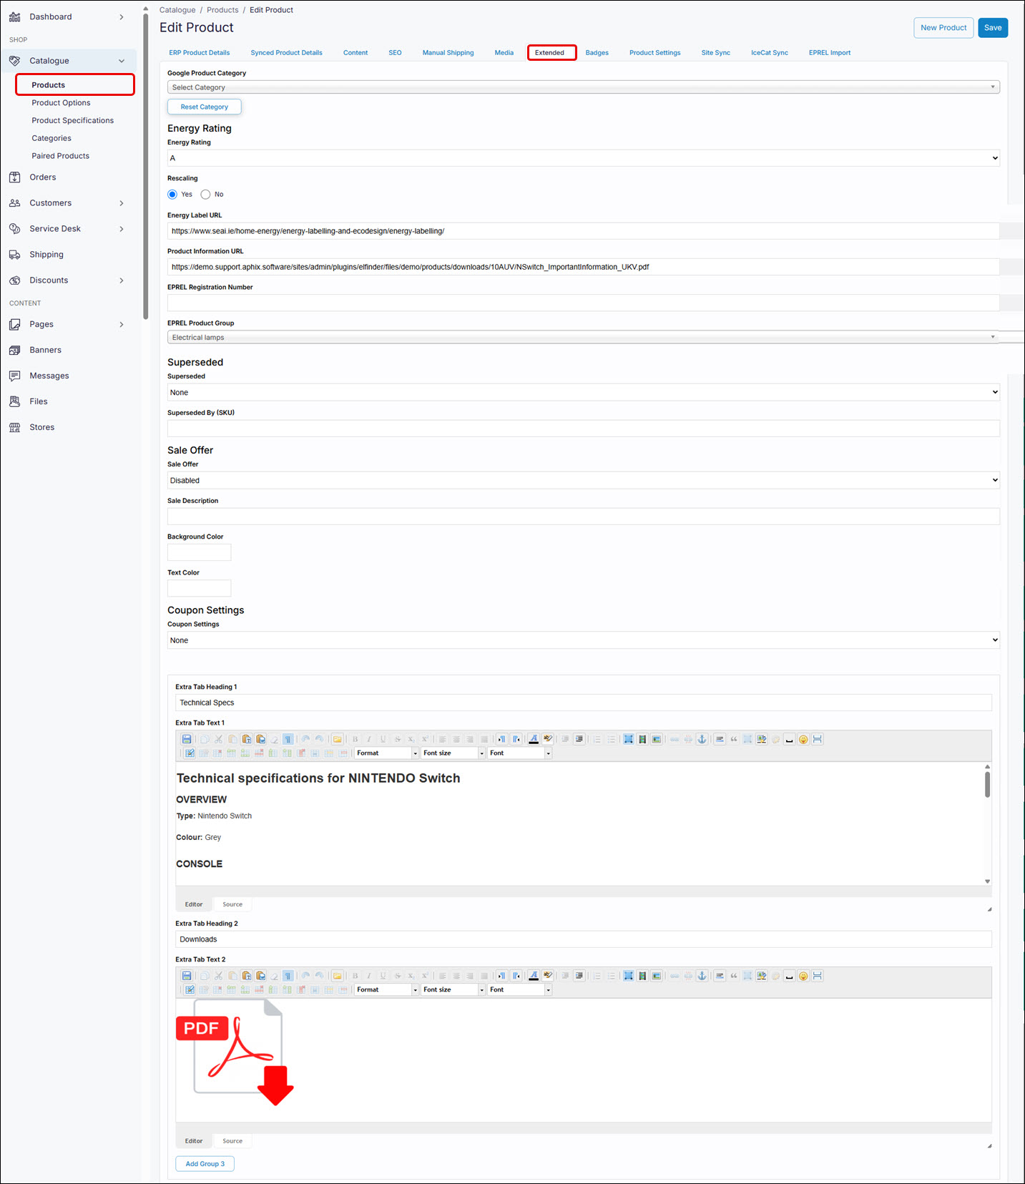
Task: Open the Media tab
Action: (504, 53)
